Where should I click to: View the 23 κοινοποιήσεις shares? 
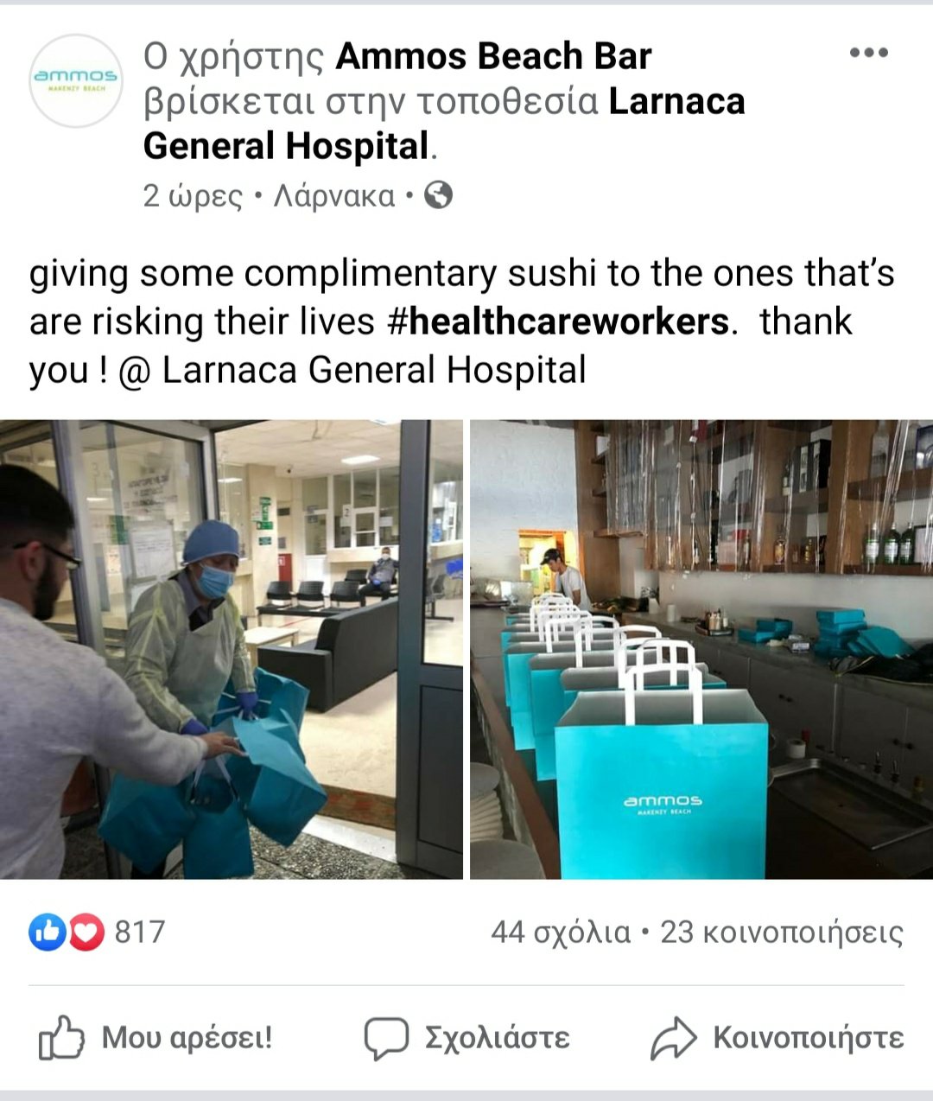(x=782, y=932)
